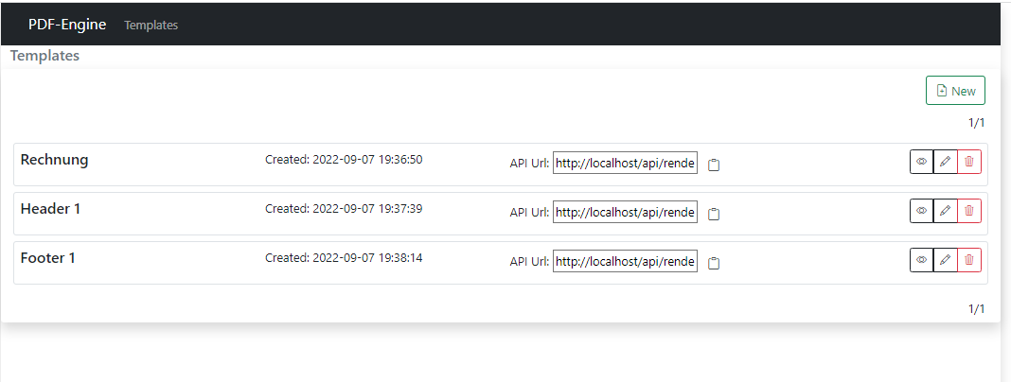Edit the Rechnung template with pencil icon

point(945,162)
